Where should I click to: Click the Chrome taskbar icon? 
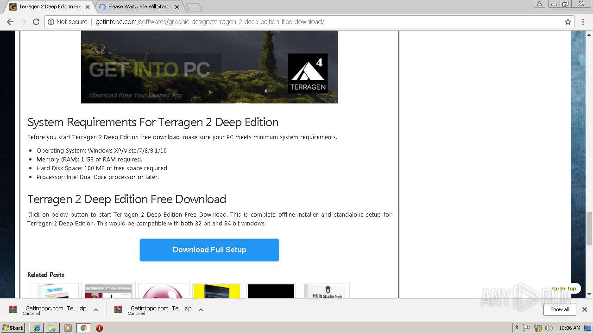click(83, 328)
